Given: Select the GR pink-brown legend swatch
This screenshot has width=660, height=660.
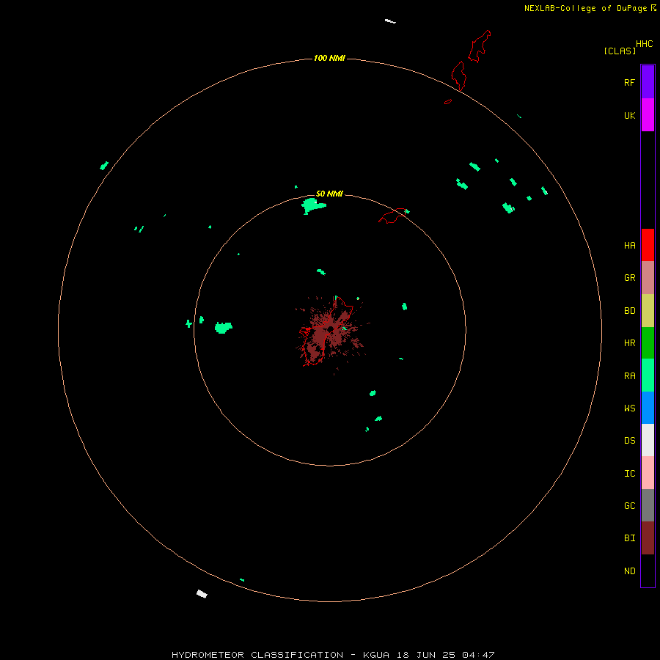Looking at the screenshot, I should coord(648,278).
